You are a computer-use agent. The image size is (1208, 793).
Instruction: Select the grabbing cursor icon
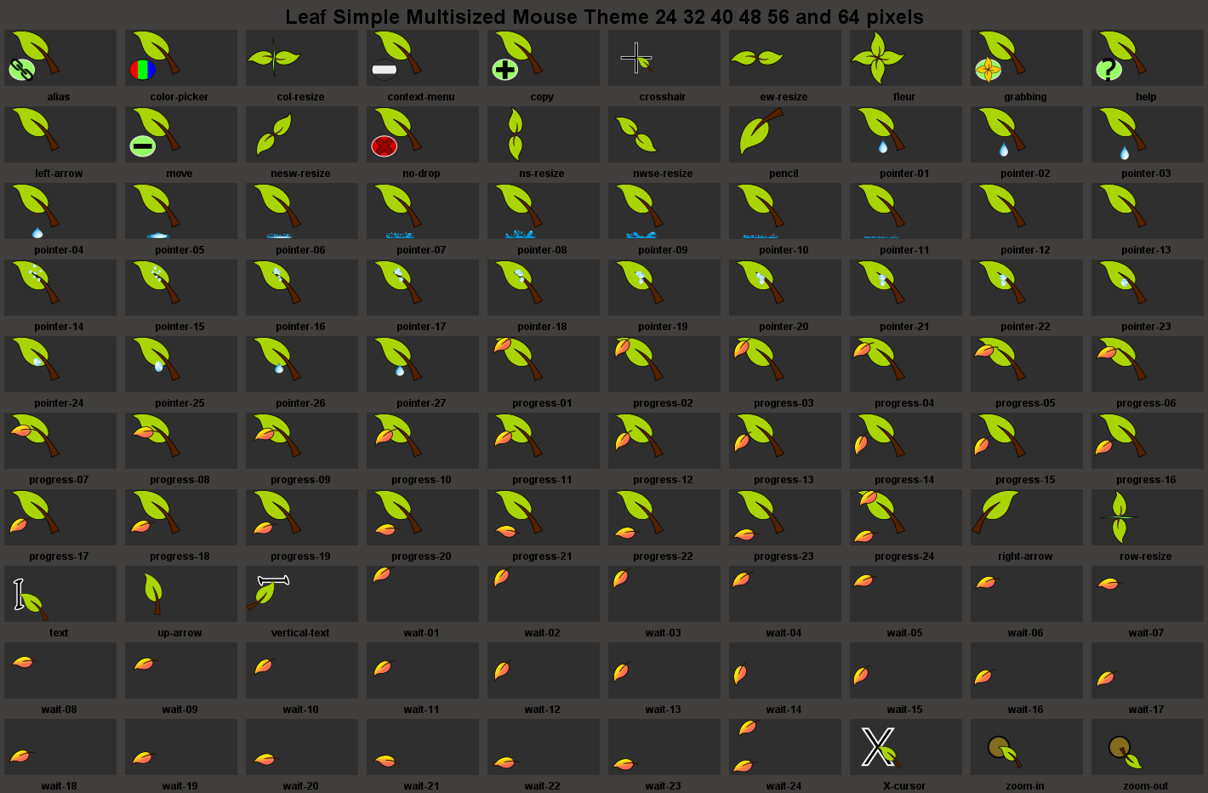pos(1027,58)
